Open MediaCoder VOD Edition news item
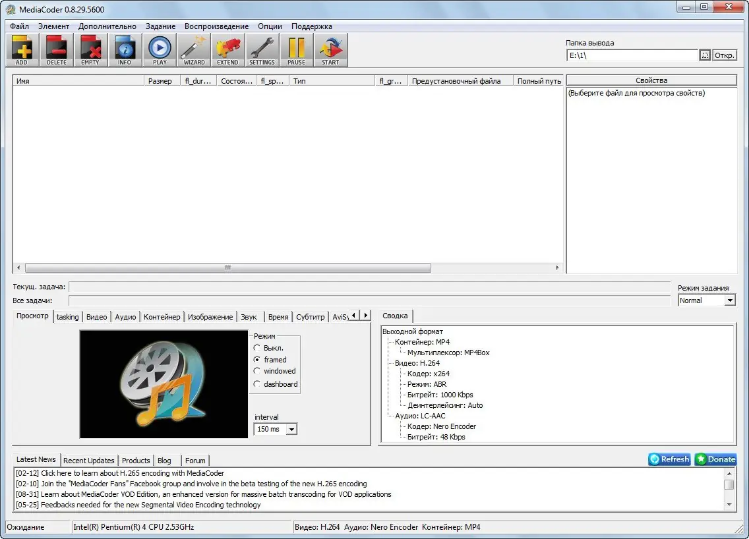The width and height of the screenshot is (749, 539). [x=203, y=494]
